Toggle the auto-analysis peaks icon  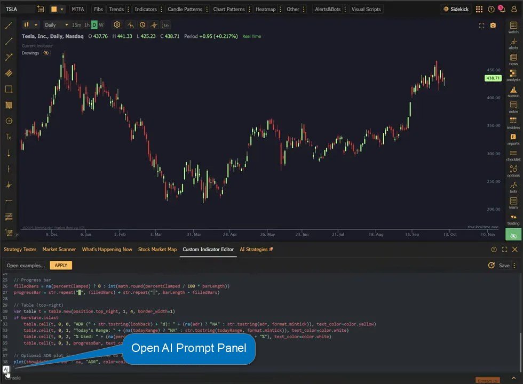point(130,25)
